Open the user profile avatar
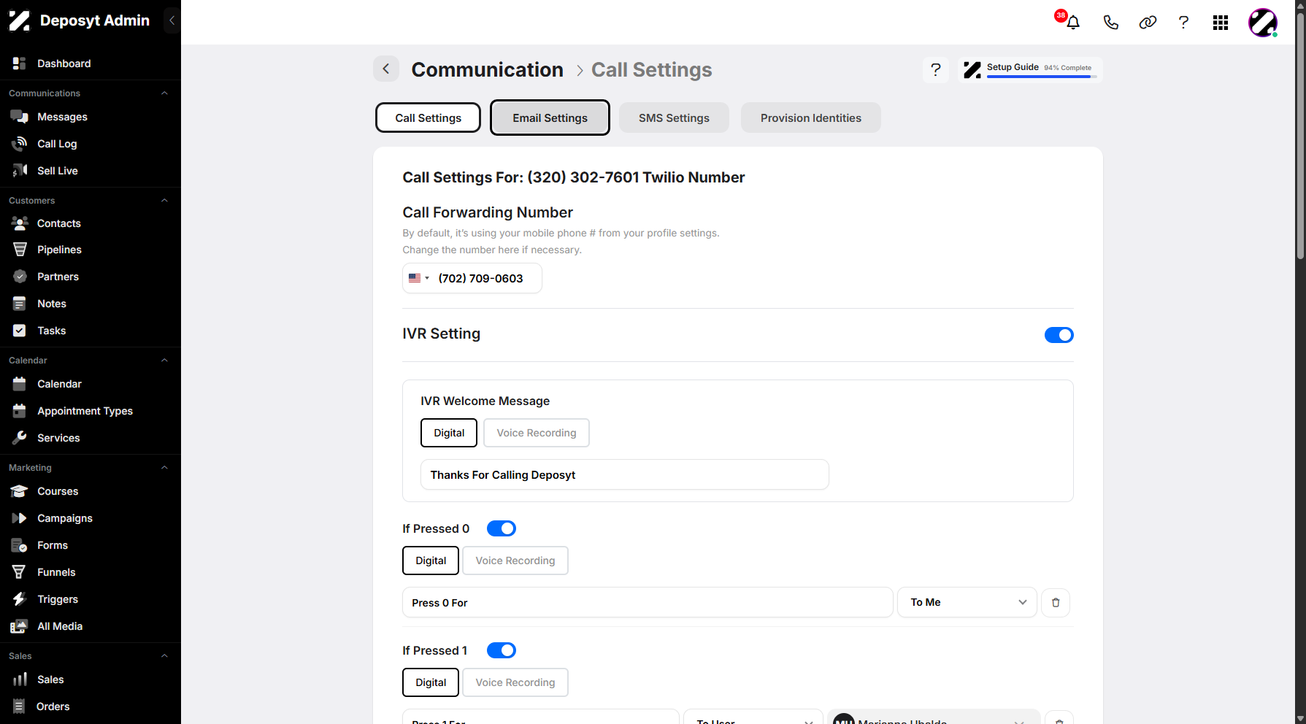This screenshot has height=724, width=1306. pos(1262,23)
